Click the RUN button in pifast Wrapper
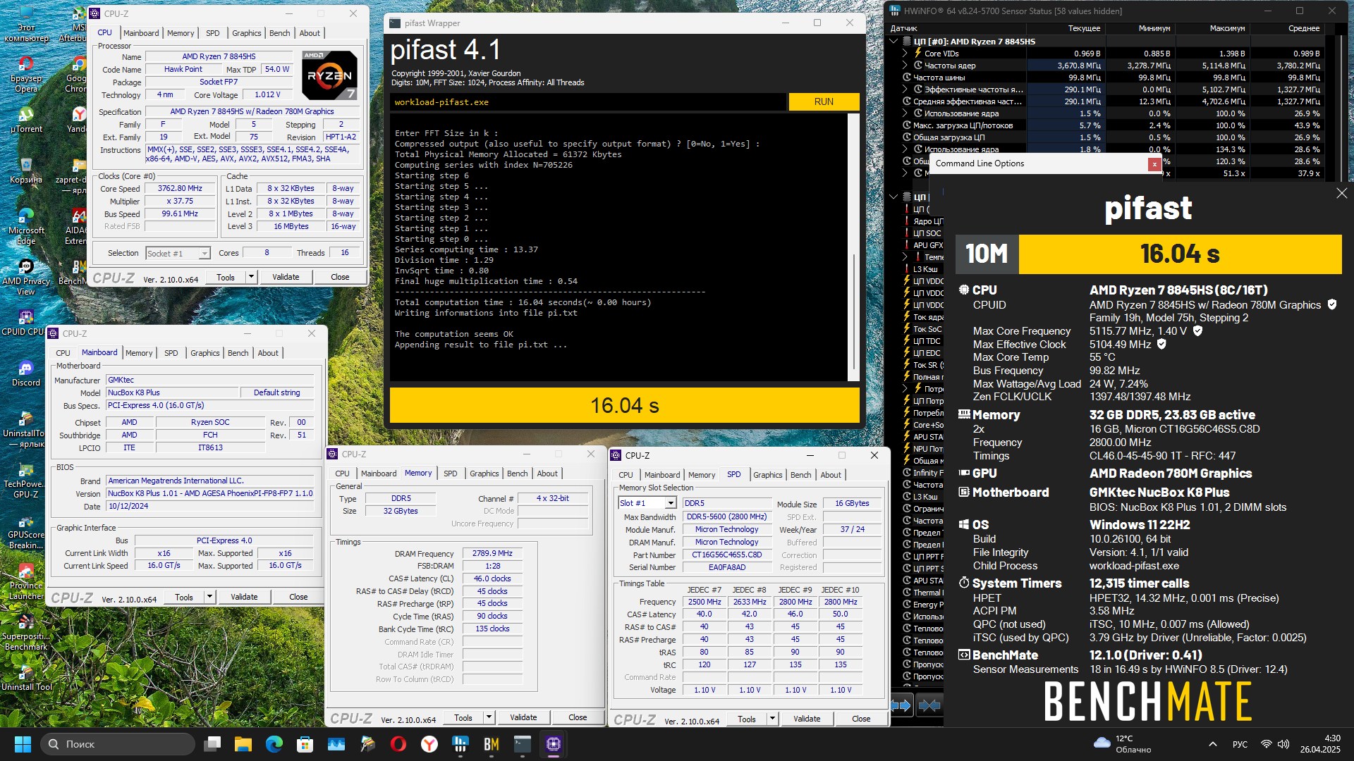Viewport: 1354px width, 761px height. (x=824, y=101)
